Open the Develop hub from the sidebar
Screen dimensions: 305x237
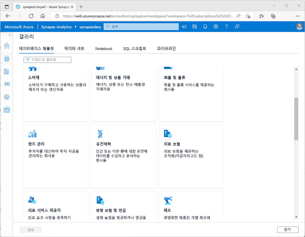(6, 71)
